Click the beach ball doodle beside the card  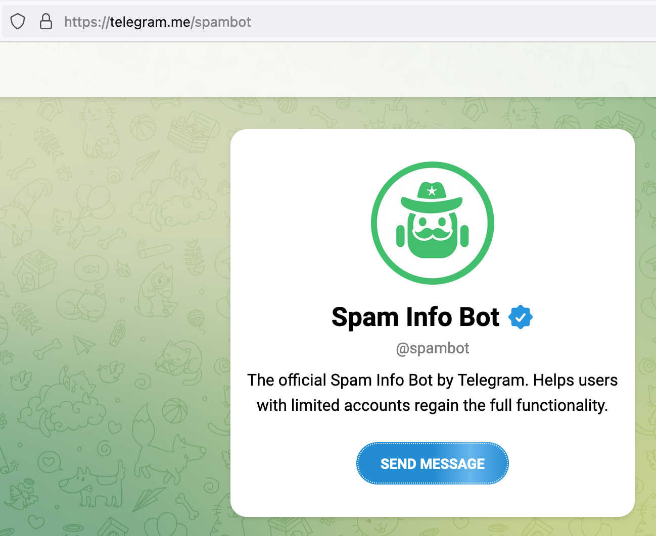(x=174, y=410)
